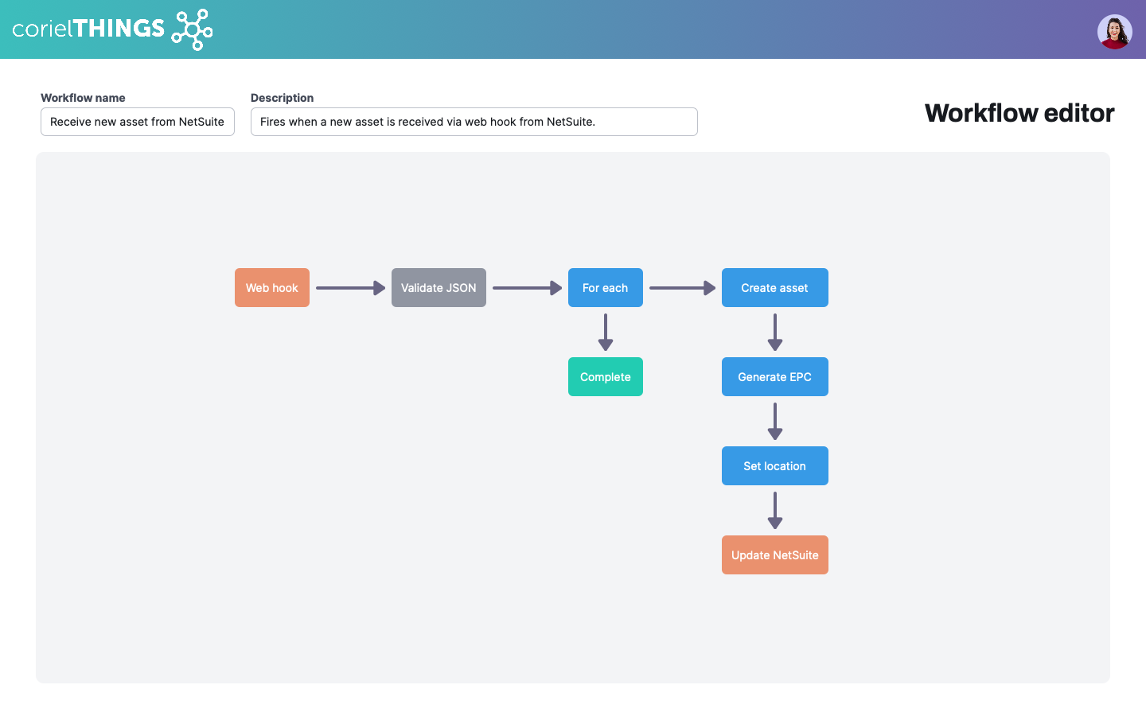Select the Create asset node
1146x716 pixels.
tap(774, 288)
